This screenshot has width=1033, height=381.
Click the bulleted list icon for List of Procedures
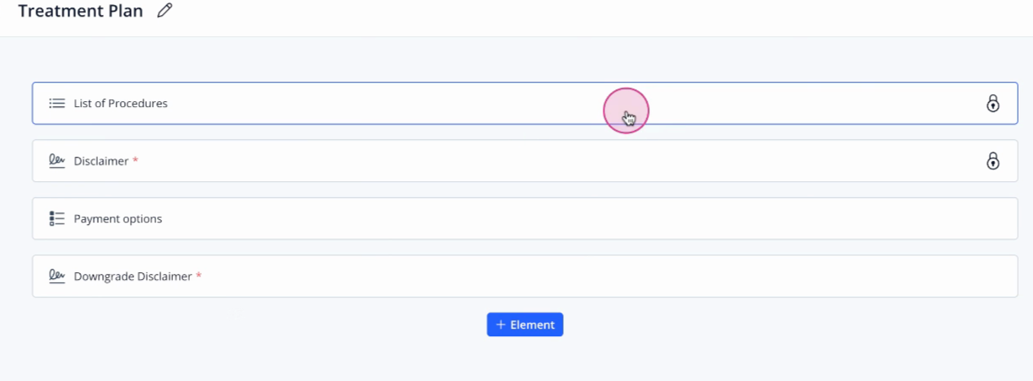tap(57, 104)
